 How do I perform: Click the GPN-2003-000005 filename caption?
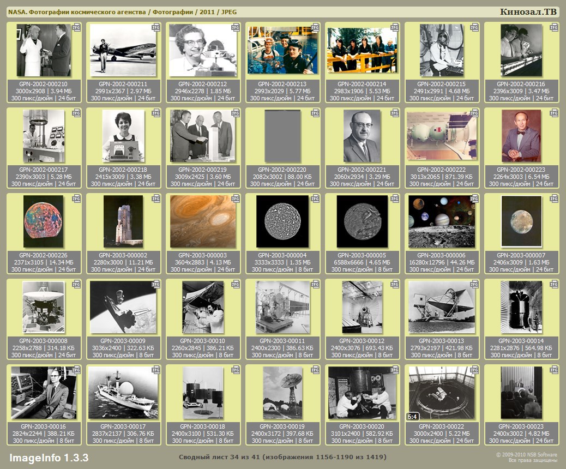pos(362,255)
